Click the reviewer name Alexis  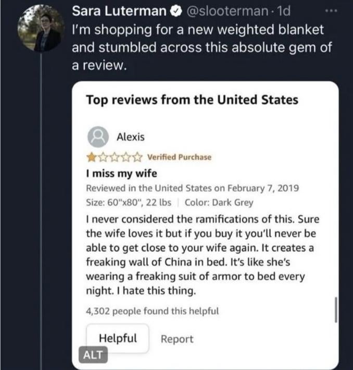tap(130, 138)
